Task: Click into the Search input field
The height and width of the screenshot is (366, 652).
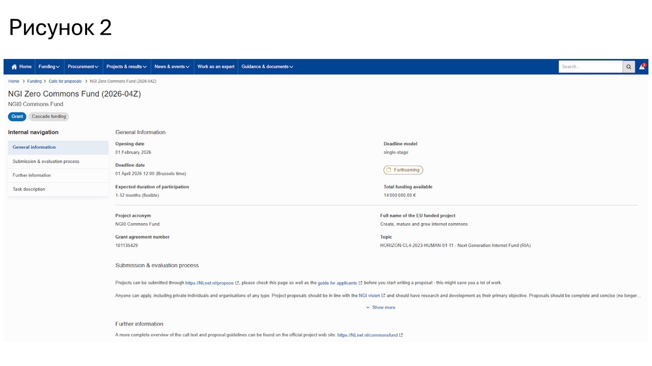Action: pyautogui.click(x=590, y=67)
